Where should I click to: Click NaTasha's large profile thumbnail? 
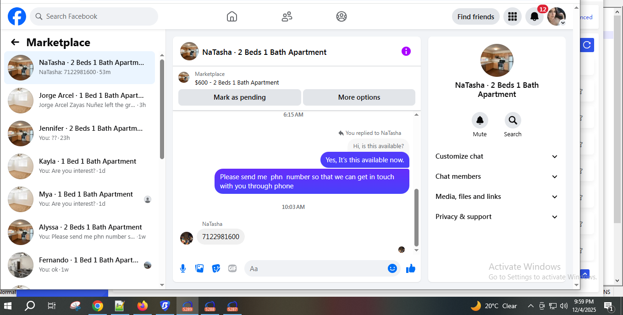pyautogui.click(x=496, y=60)
